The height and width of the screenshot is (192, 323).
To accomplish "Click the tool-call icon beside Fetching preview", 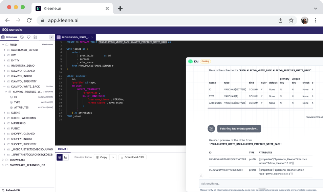I will [x=211, y=129].
